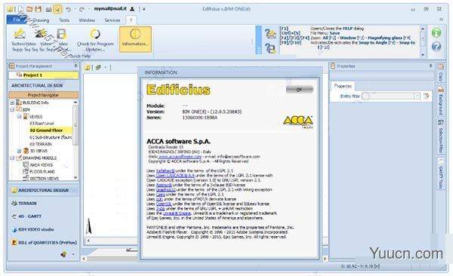
Task: Click the Technical Video Support icon
Action: click(20, 35)
